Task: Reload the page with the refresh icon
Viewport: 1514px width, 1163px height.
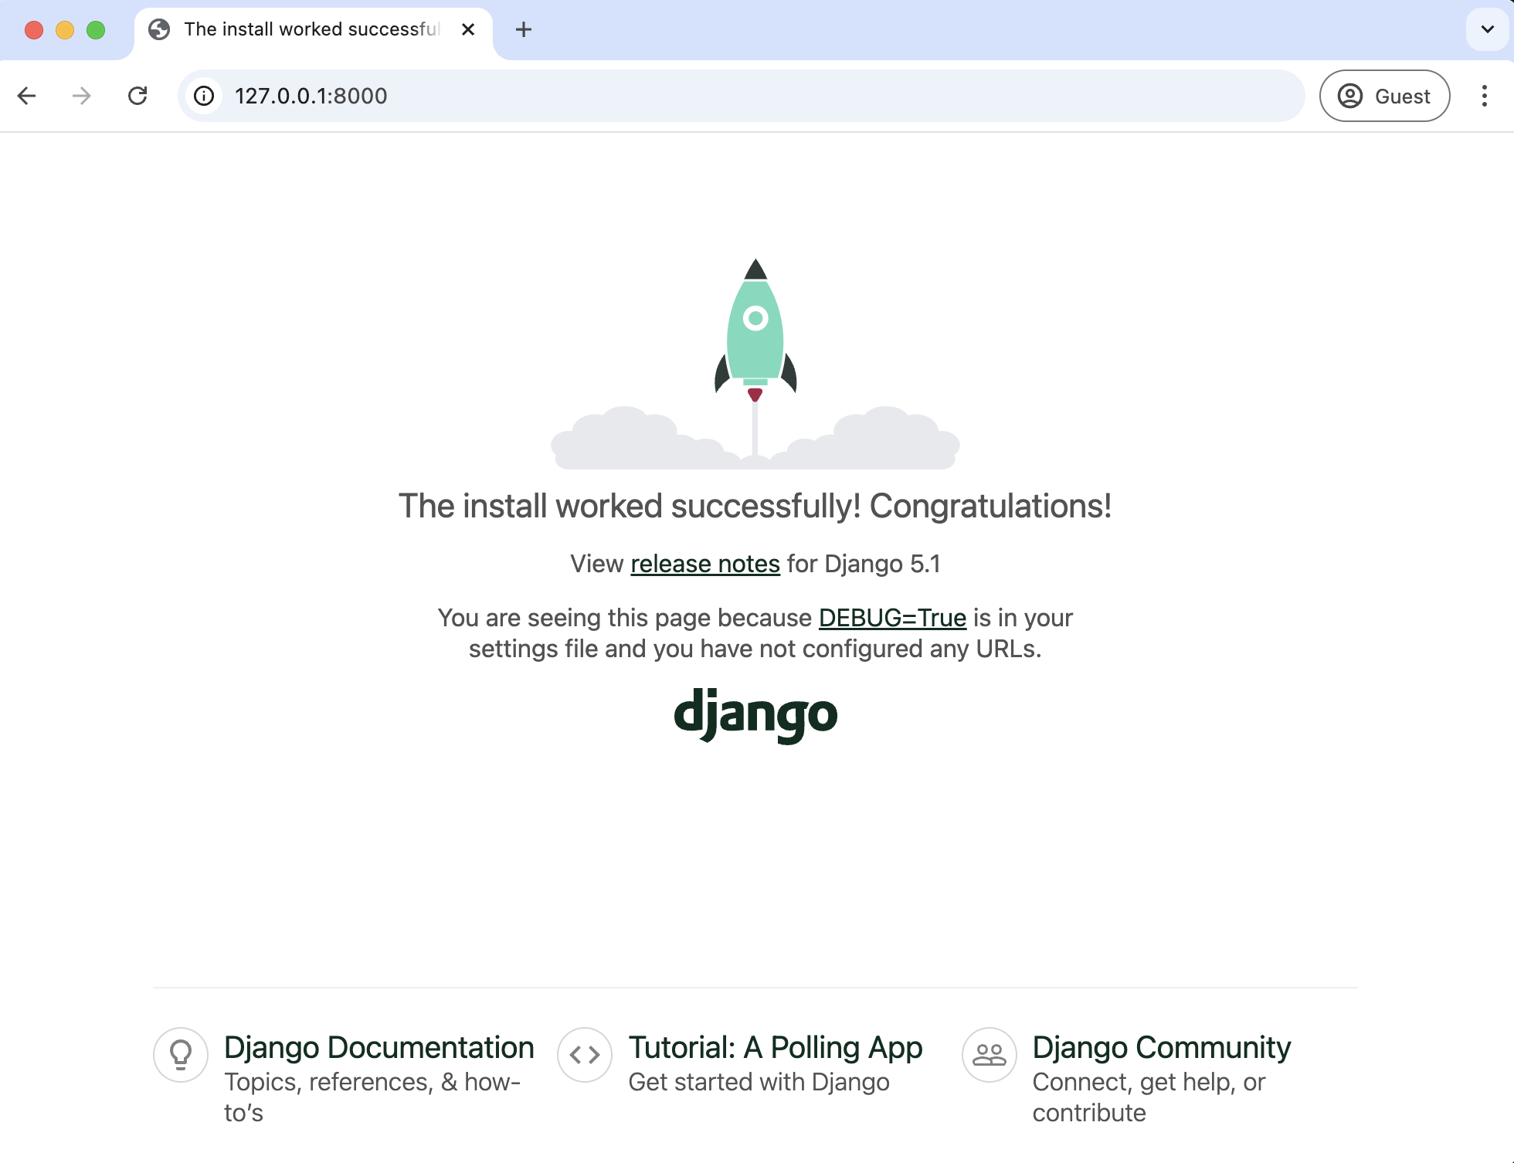Action: coord(137,96)
